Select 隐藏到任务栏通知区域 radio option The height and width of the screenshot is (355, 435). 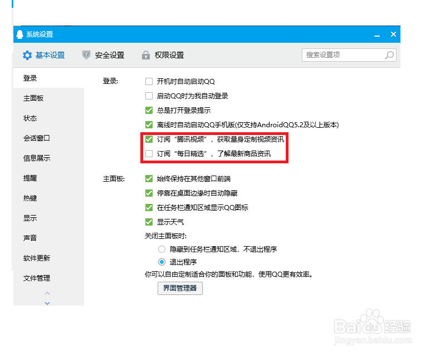pos(162,249)
